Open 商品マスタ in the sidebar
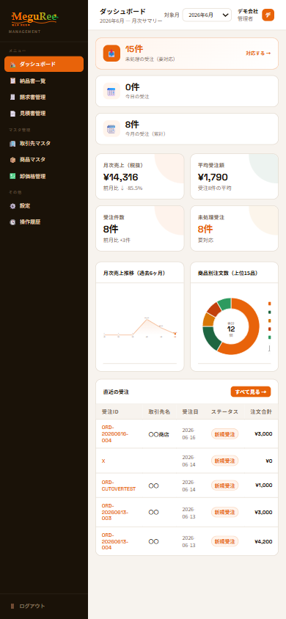This screenshot has width=286, height=619. pyautogui.click(x=44, y=160)
